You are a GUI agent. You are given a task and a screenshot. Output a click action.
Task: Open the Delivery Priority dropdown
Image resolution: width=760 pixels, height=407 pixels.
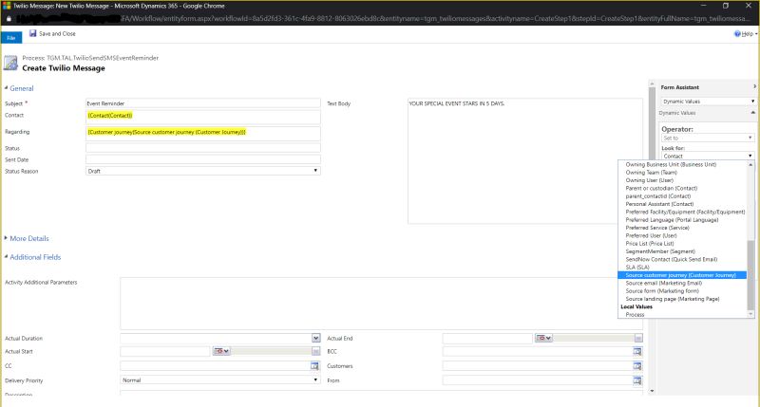[219, 380]
